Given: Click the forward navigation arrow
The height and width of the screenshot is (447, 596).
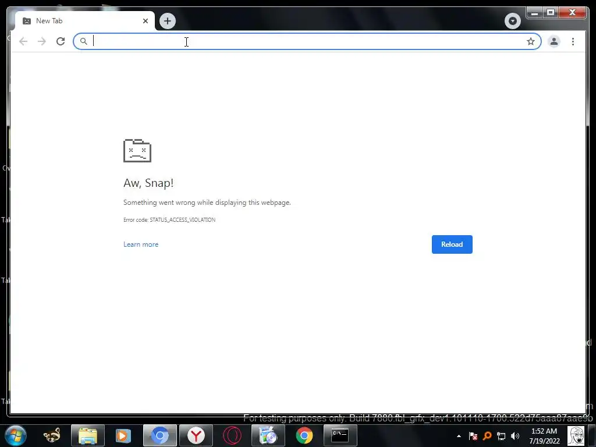Looking at the screenshot, I should pyautogui.click(x=42, y=41).
